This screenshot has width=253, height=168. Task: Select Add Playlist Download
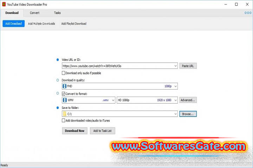pos(74,24)
